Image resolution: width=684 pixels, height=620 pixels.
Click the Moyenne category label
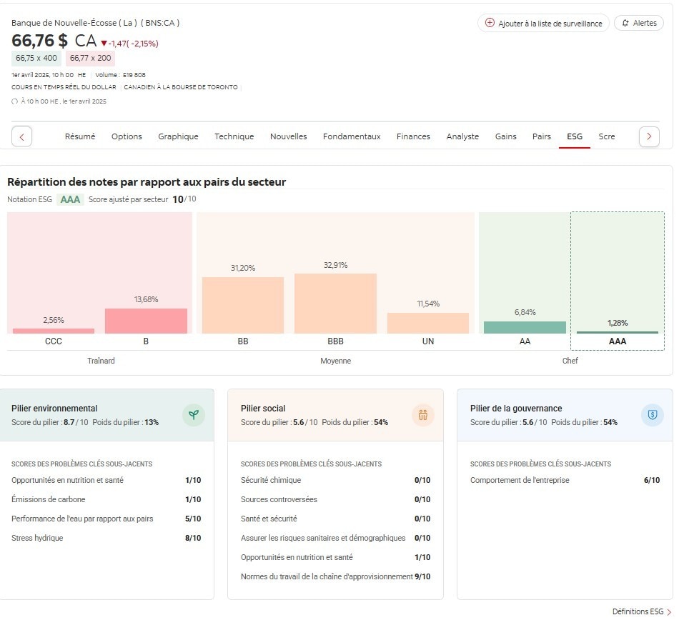(x=335, y=361)
